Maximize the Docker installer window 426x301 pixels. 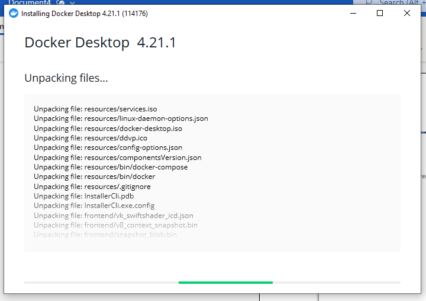point(380,14)
